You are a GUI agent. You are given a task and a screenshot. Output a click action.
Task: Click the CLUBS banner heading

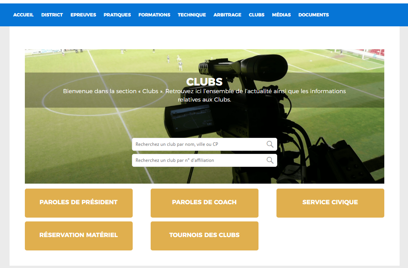[205, 82]
